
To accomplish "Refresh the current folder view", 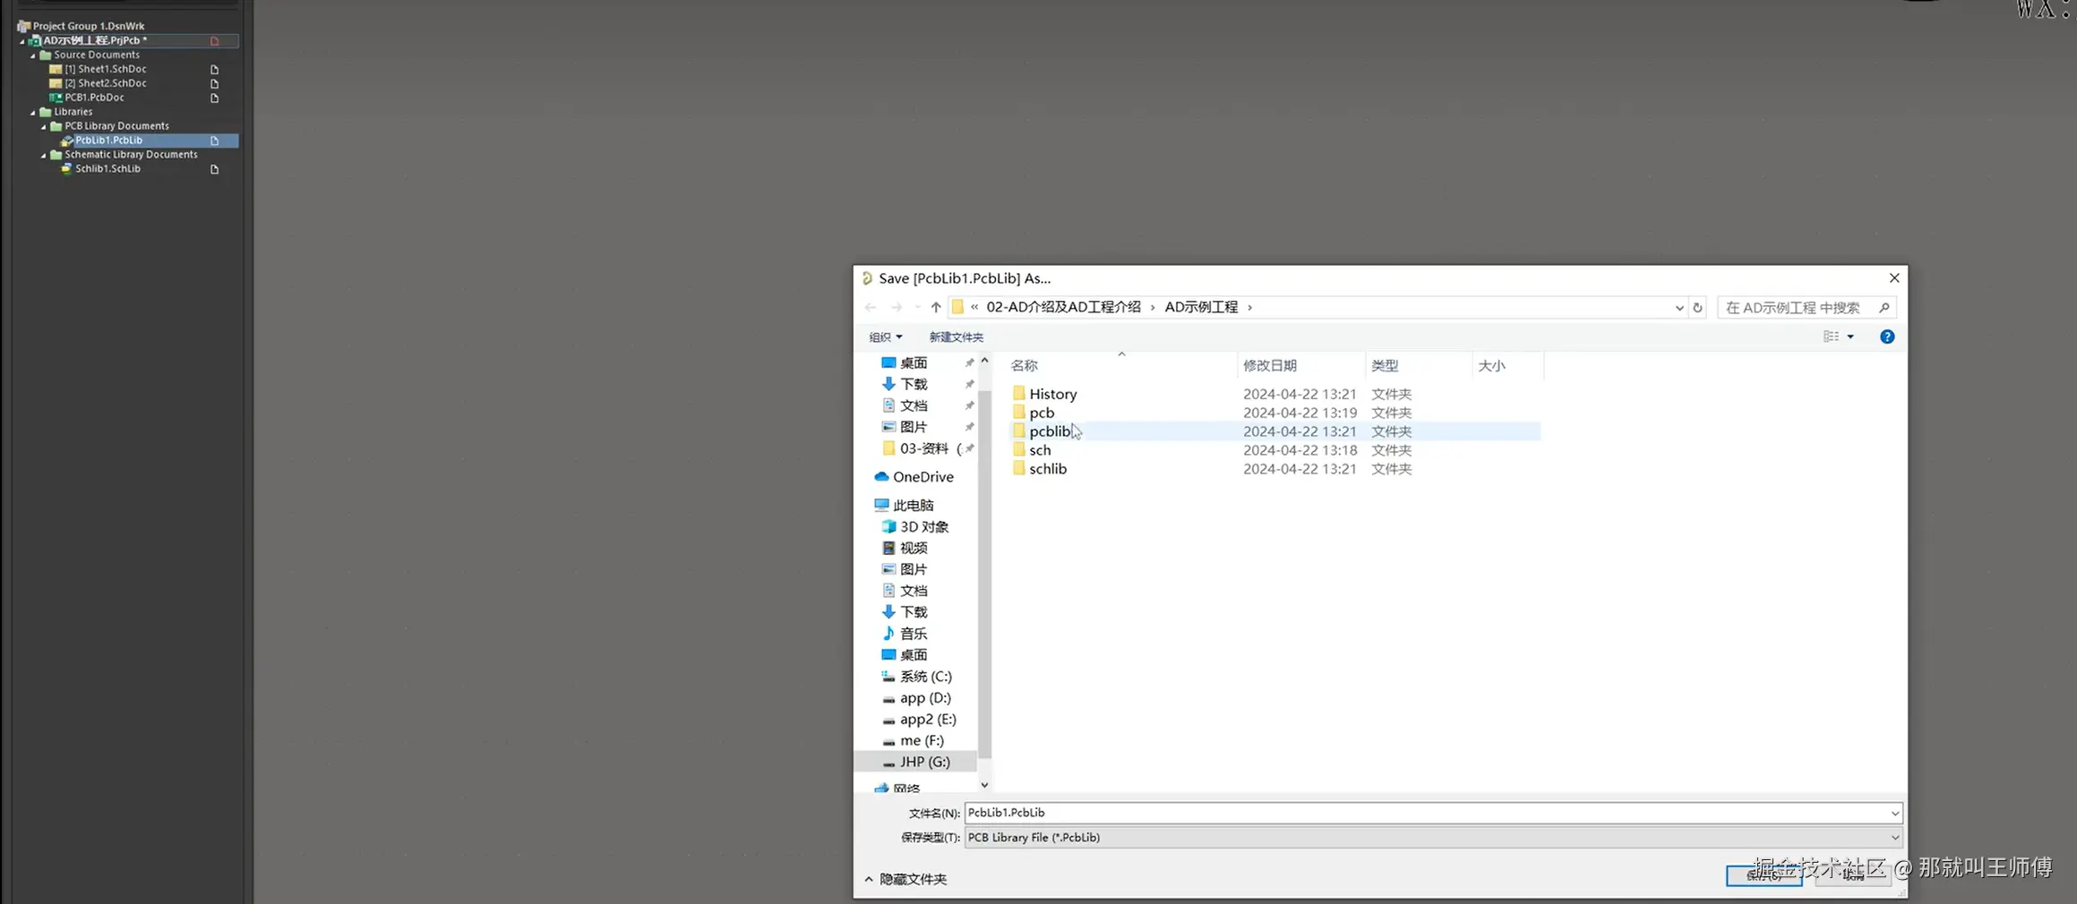I will point(1697,307).
